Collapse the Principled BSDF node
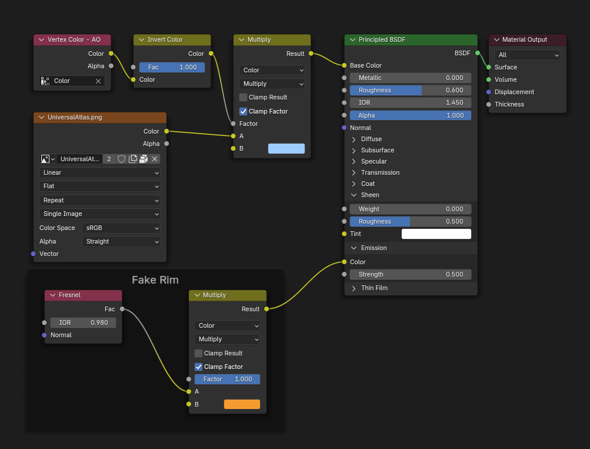Screen dimensions: 590x449 (353, 40)
